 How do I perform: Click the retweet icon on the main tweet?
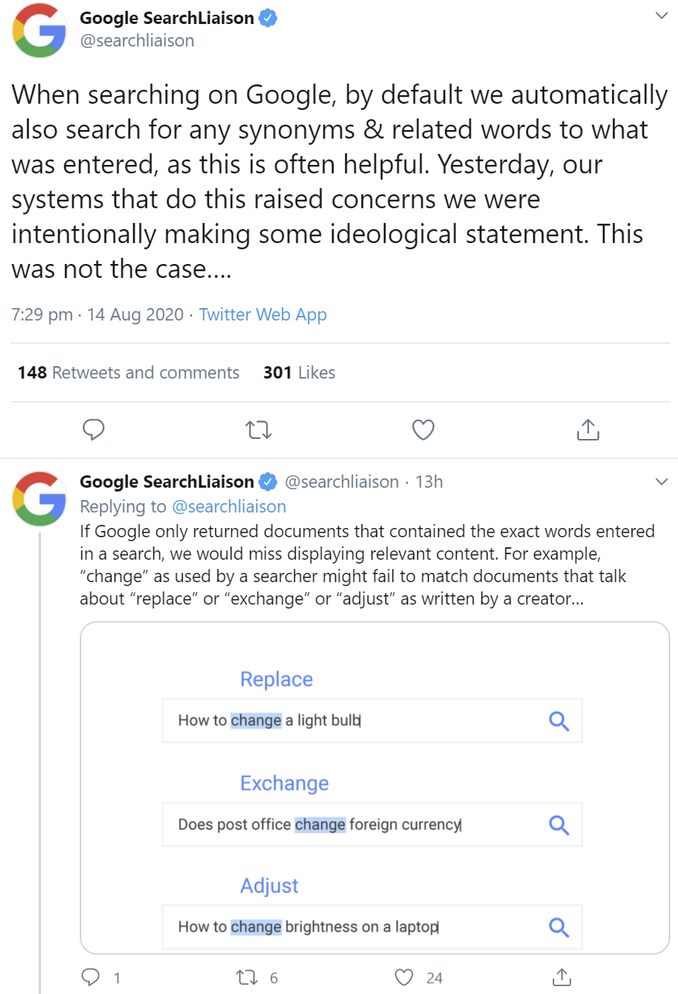(258, 429)
